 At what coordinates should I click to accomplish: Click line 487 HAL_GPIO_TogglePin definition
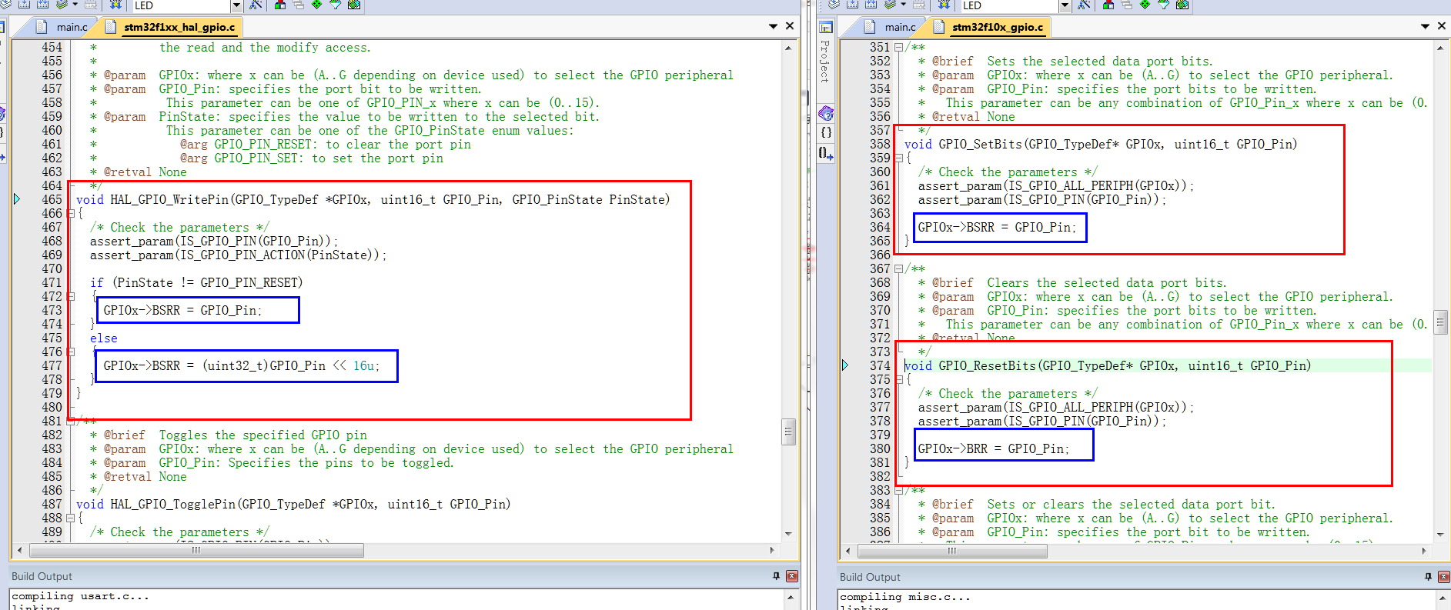point(293,505)
